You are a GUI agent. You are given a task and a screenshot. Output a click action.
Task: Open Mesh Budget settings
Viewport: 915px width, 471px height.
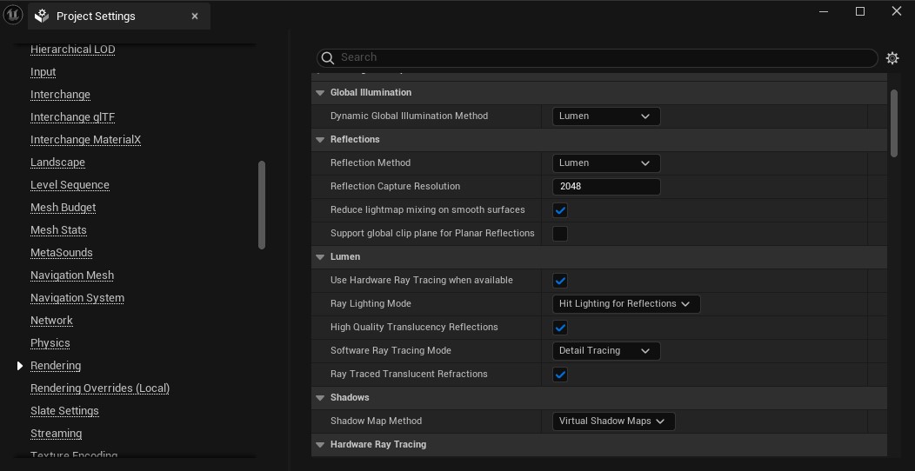(63, 208)
